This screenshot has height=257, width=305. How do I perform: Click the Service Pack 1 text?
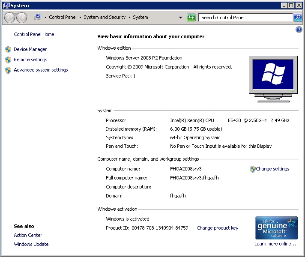[120, 76]
